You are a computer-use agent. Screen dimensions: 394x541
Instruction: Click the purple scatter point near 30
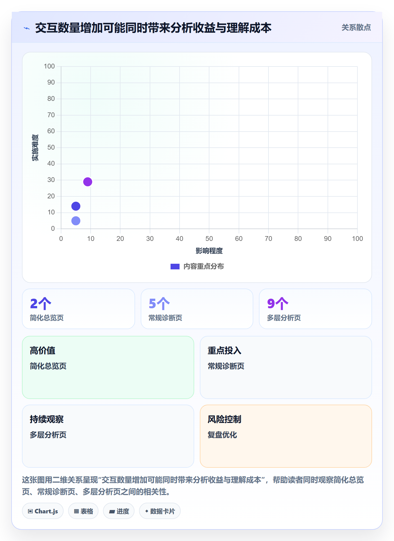pyautogui.click(x=88, y=182)
